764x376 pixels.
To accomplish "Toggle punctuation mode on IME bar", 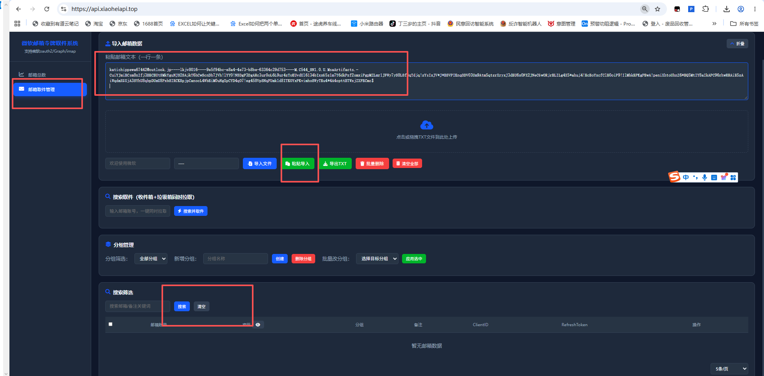I will (695, 177).
